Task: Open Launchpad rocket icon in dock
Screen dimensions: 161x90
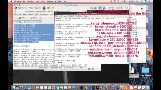Action: coord(21,87)
